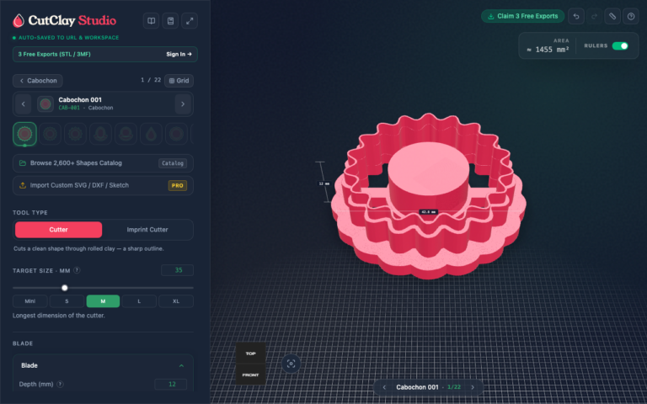Go back to Cabochon category
This screenshot has height=404, width=647.
point(38,81)
